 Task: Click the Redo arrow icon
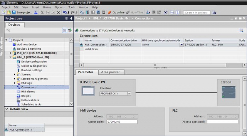pyautogui.click(x=73, y=12)
